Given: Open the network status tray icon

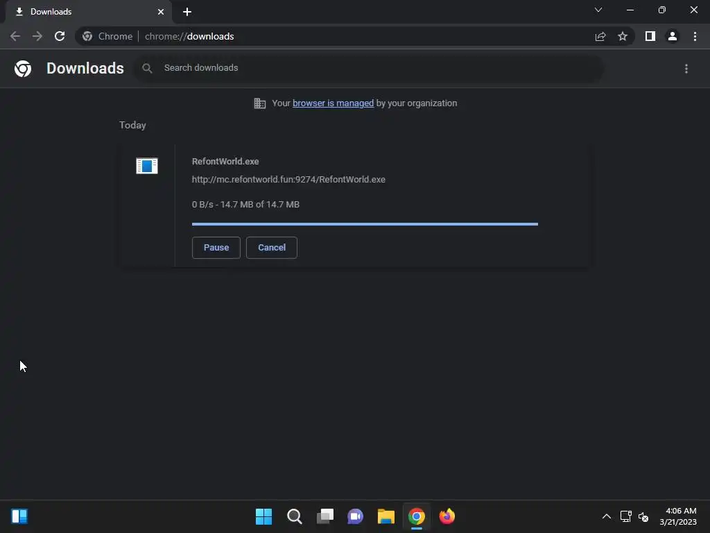Looking at the screenshot, I should 626,516.
